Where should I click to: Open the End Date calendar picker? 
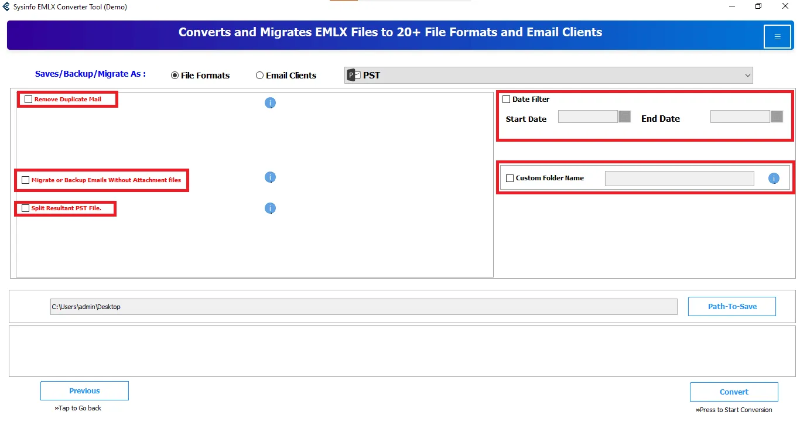click(777, 116)
